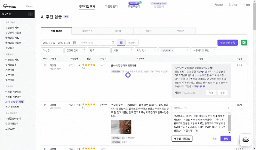Open 매장별 리뷰현황 in sidebar

[x=13, y=92]
